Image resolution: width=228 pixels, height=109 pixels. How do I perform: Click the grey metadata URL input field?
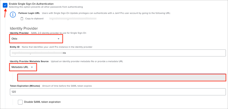coord(122,78)
